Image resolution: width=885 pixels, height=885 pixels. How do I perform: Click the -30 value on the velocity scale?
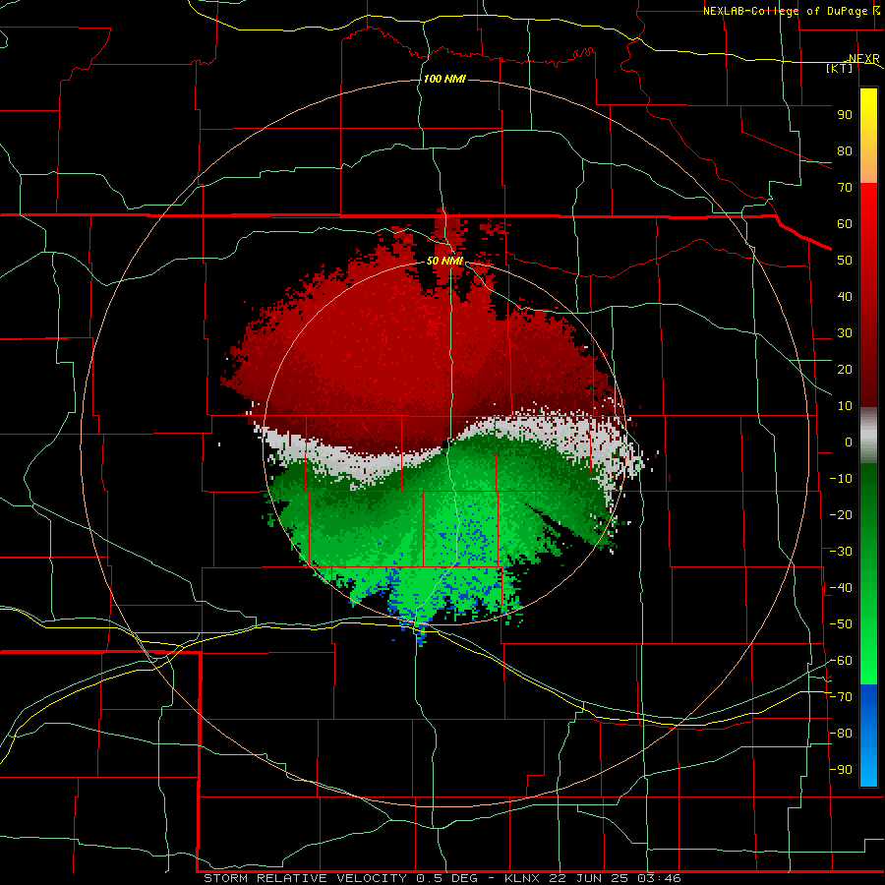point(841,552)
